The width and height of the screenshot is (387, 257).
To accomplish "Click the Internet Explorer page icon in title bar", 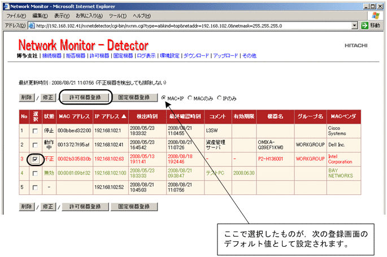I will coord(6,6).
